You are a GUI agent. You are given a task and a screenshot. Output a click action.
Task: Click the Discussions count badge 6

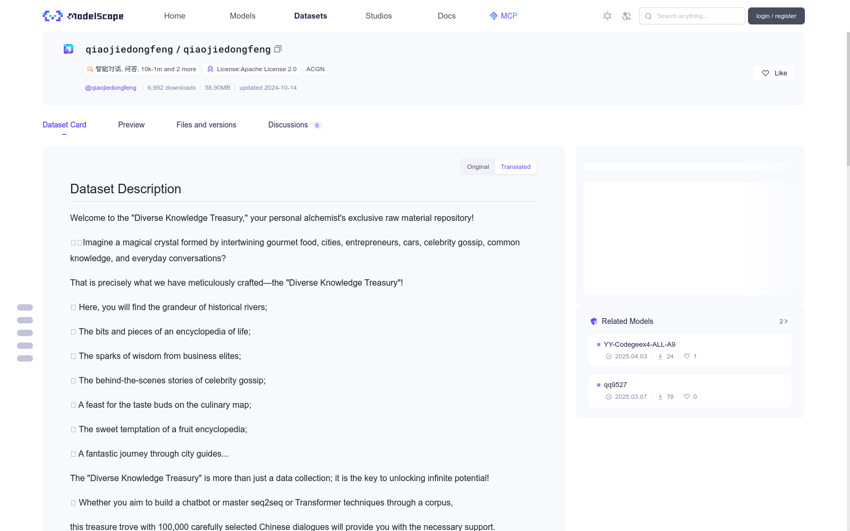(317, 125)
